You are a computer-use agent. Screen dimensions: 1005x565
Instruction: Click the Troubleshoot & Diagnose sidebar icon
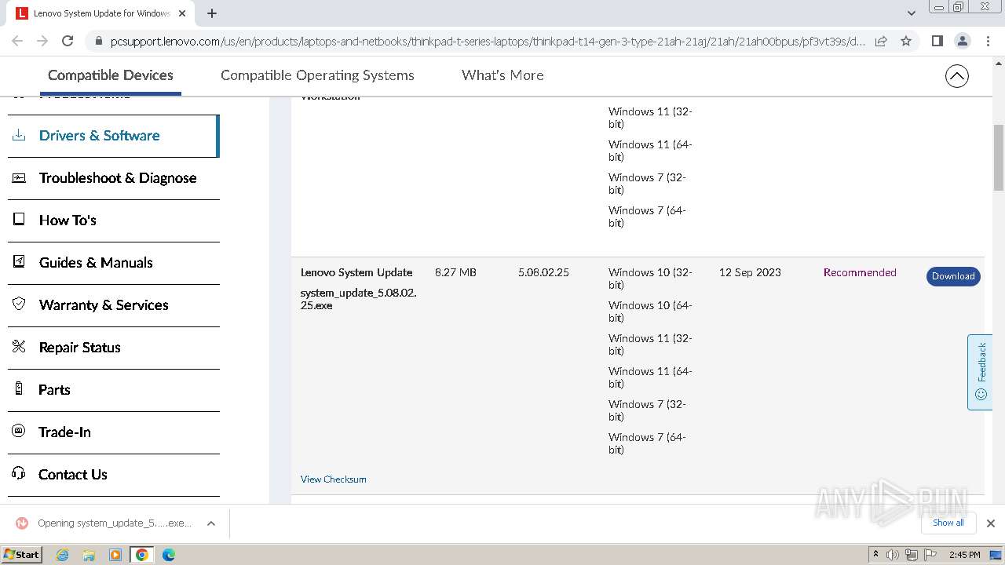(x=19, y=177)
